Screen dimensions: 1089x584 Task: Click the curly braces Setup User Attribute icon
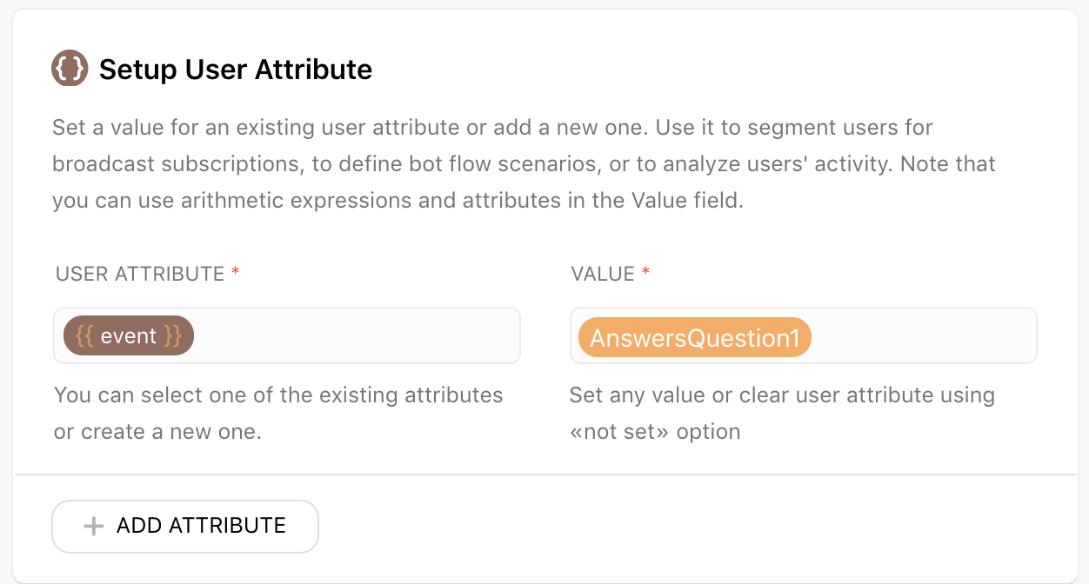tap(70, 69)
